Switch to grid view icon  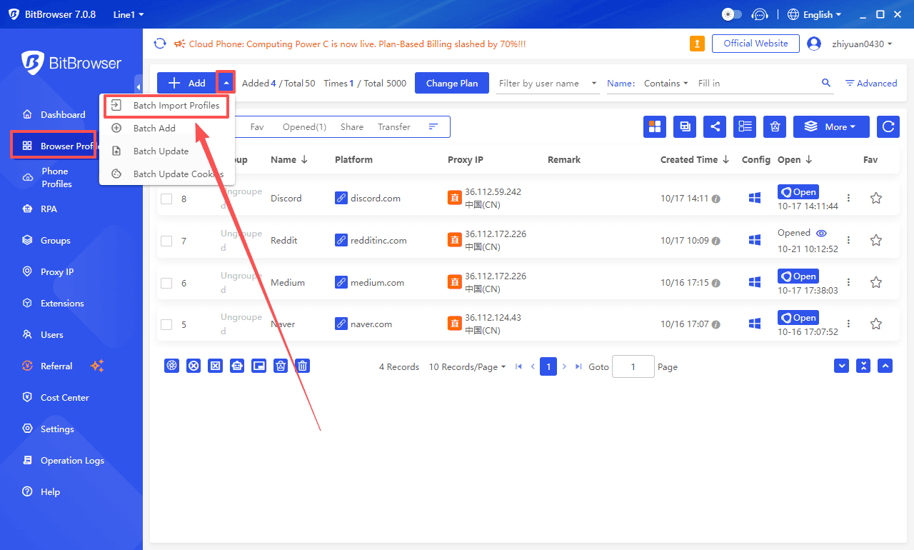(x=655, y=126)
